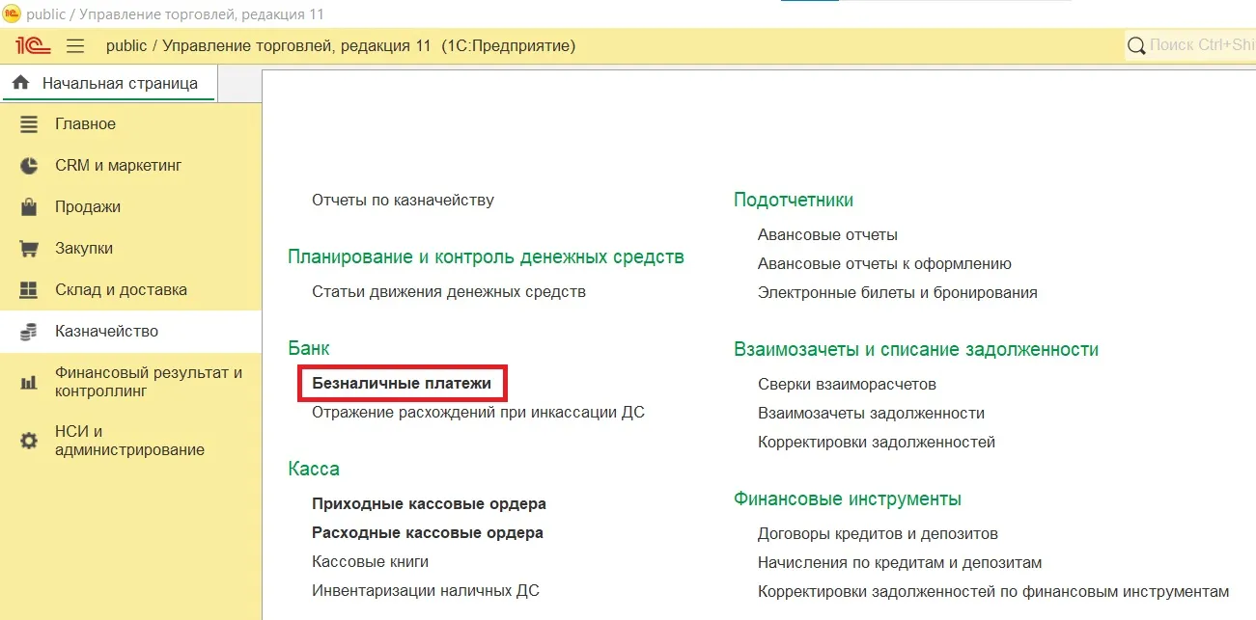
Task: Select Финансовый результат и контроллинг section
Action: (148, 382)
